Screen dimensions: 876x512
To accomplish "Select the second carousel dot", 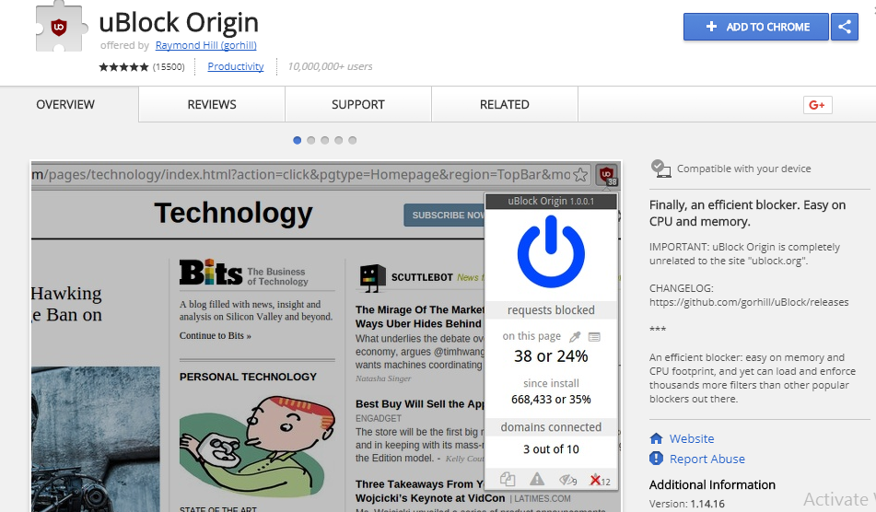I will [x=311, y=140].
